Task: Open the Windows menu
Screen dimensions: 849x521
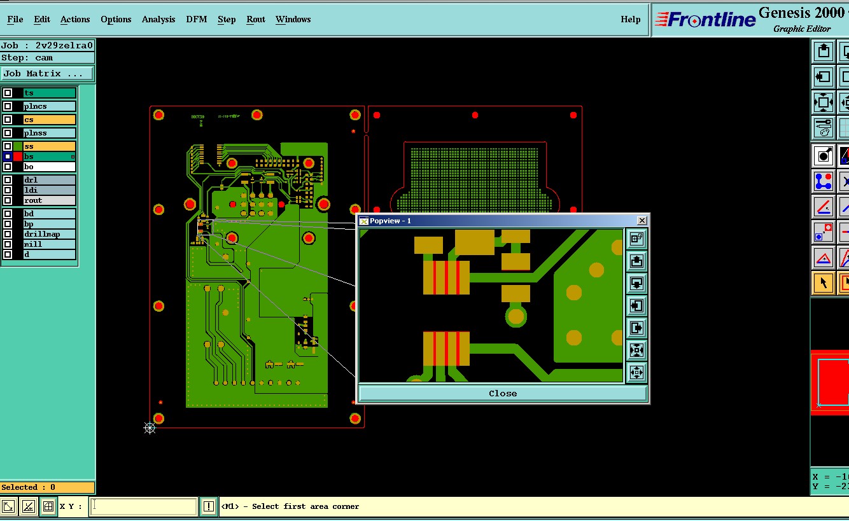Action: [293, 19]
